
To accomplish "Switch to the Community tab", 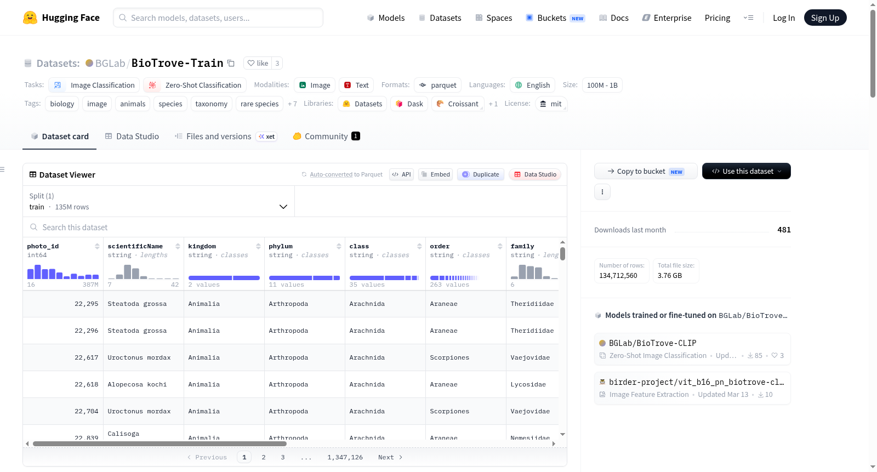I will tap(326, 137).
